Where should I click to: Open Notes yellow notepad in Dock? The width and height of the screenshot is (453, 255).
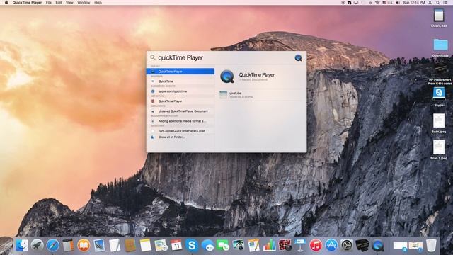point(145,246)
